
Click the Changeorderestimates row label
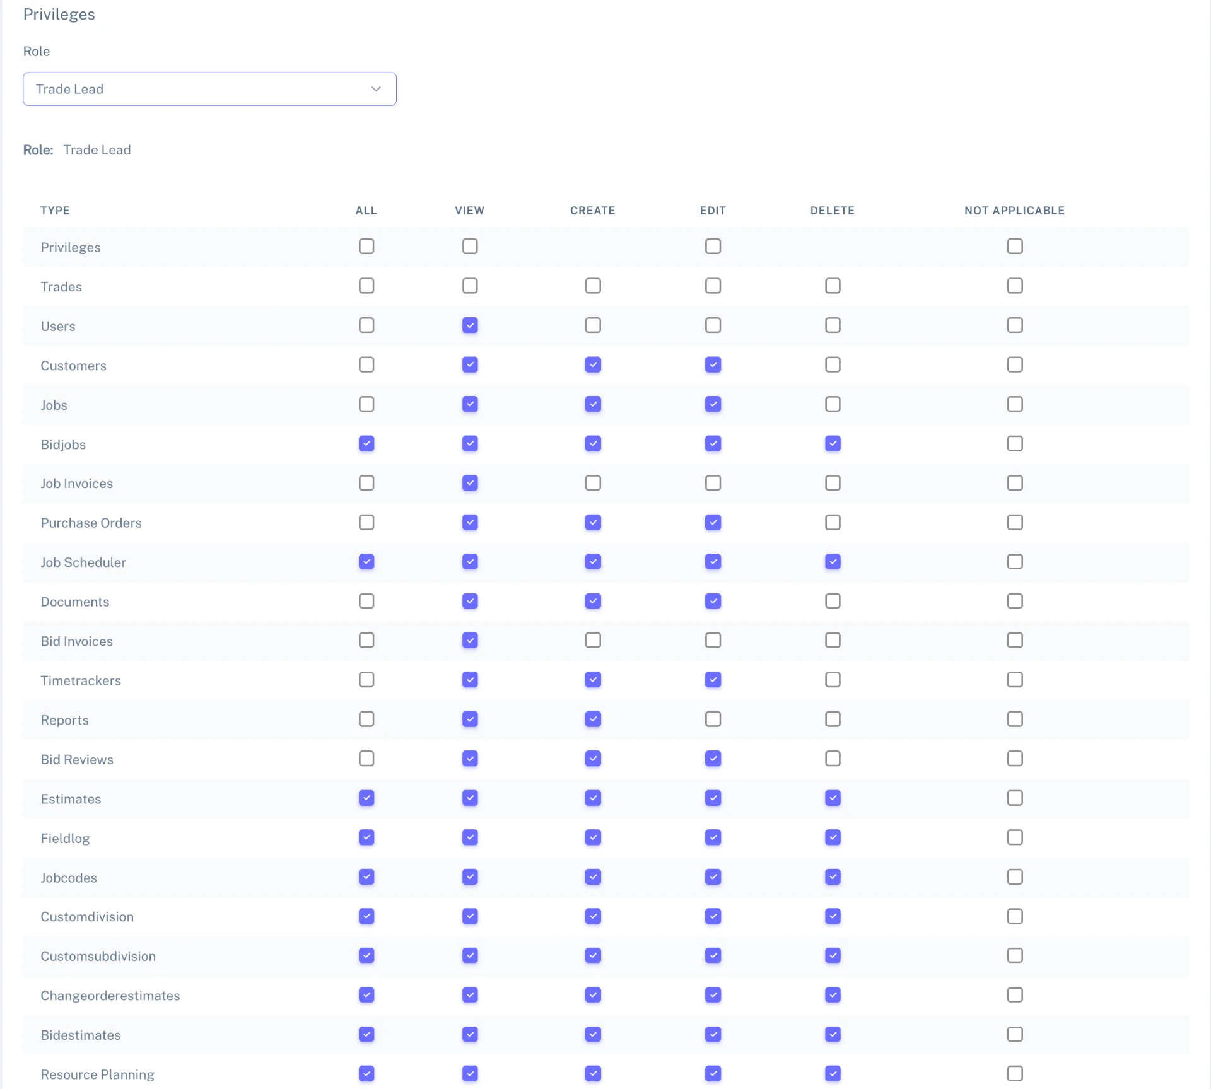(110, 996)
